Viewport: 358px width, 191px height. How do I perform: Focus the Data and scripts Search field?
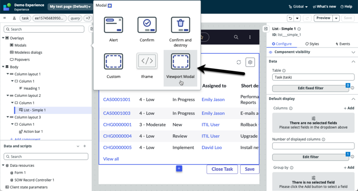pyautogui.click(x=46, y=156)
